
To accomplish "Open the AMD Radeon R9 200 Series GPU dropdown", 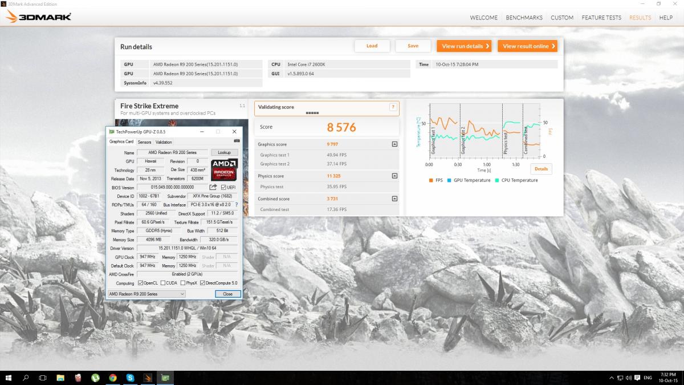I will tap(146, 294).
